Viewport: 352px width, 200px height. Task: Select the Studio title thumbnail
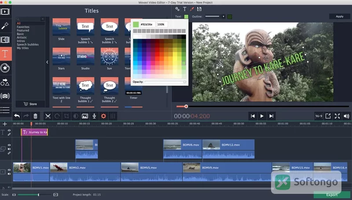click(85, 57)
